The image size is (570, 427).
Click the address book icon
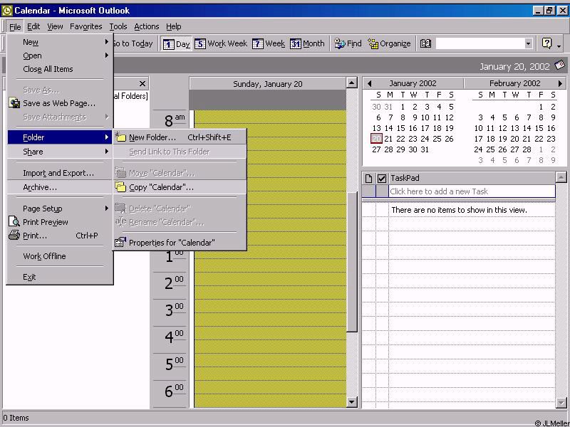[x=425, y=43]
